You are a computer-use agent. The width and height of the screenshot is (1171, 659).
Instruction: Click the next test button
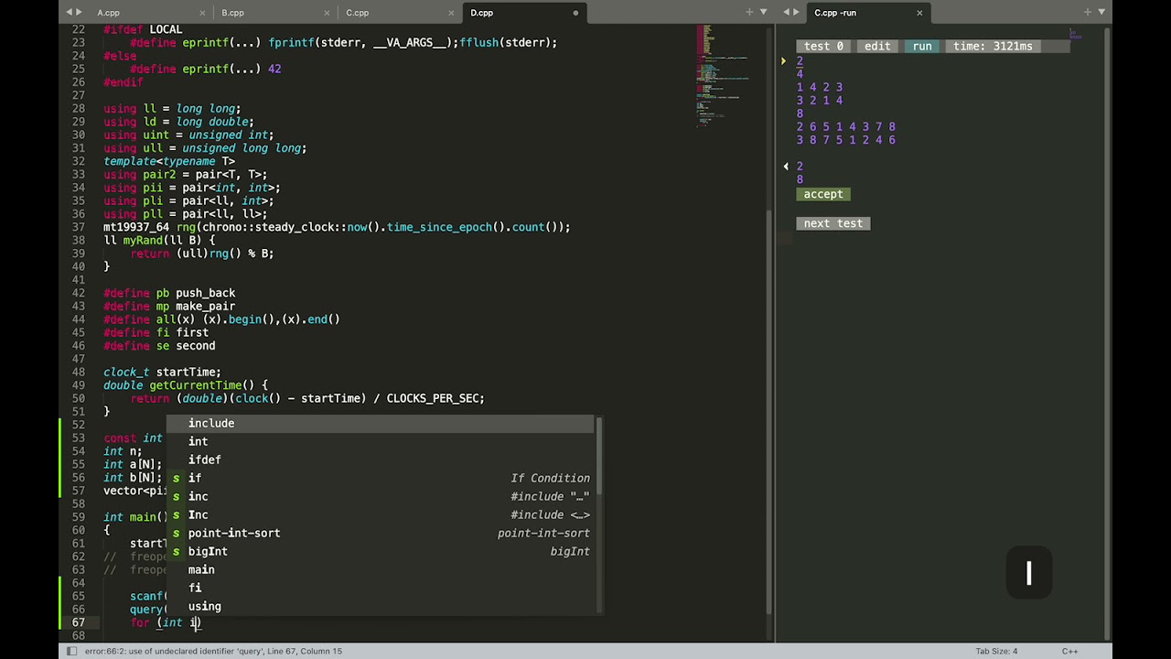pyautogui.click(x=833, y=223)
